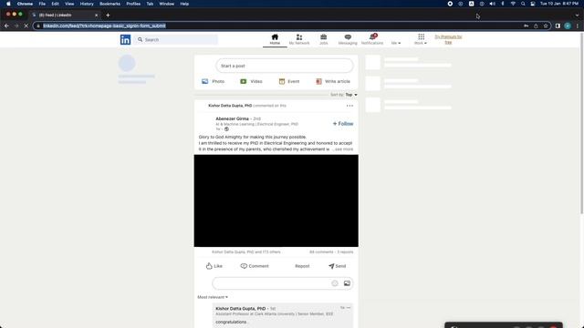Open the Apple menu
This screenshot has height=328, width=584.
coord(8,4)
